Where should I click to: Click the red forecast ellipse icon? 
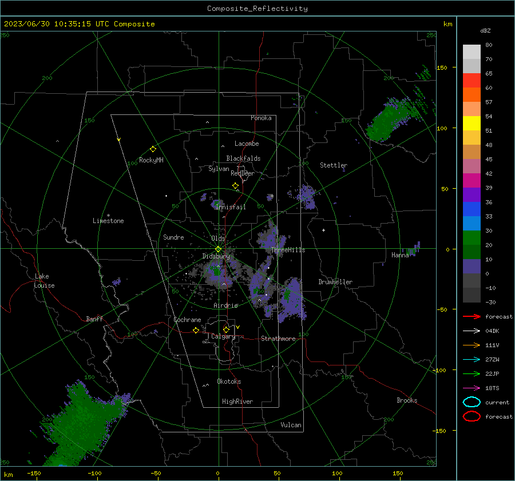[472, 416]
